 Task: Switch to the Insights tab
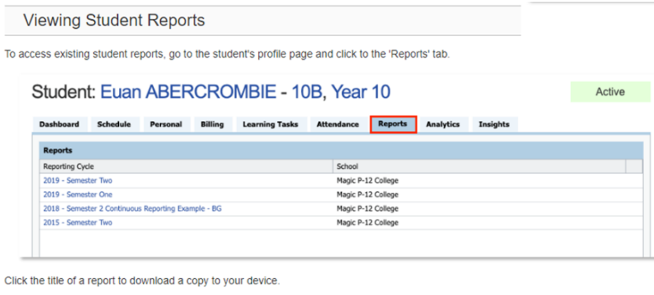[x=494, y=124]
